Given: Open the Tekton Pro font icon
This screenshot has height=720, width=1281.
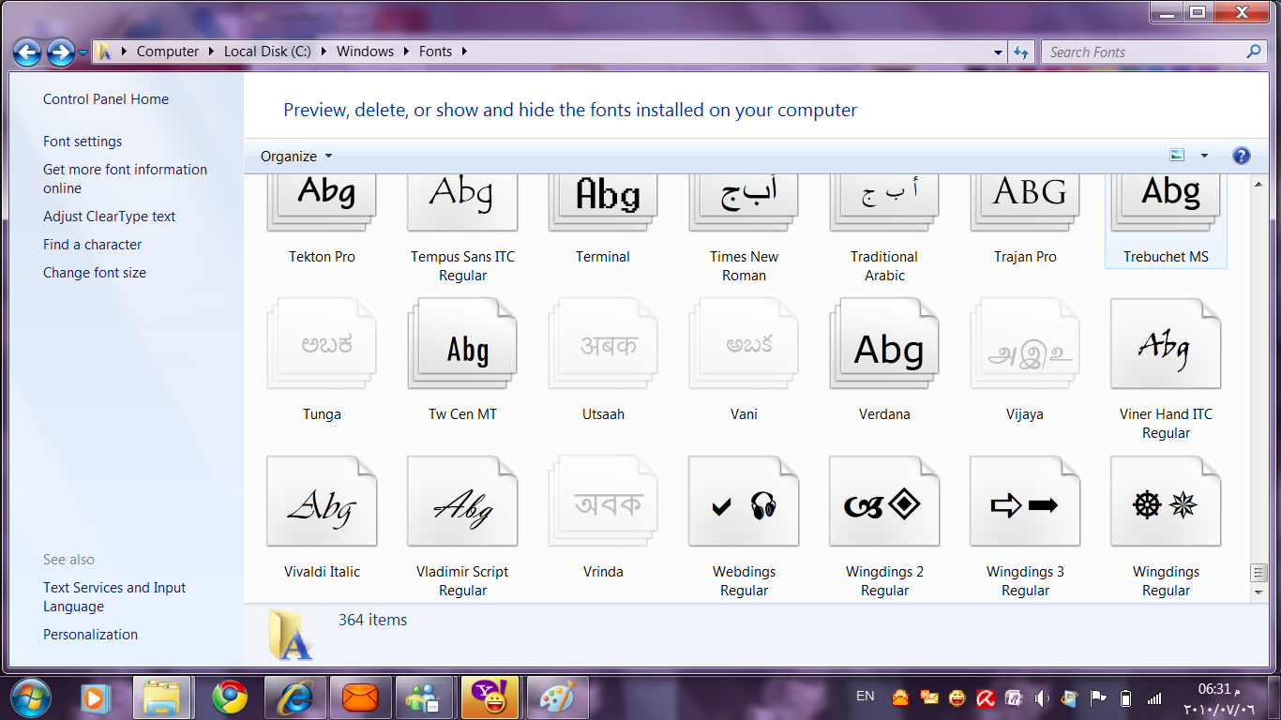Looking at the screenshot, I should point(322,203).
